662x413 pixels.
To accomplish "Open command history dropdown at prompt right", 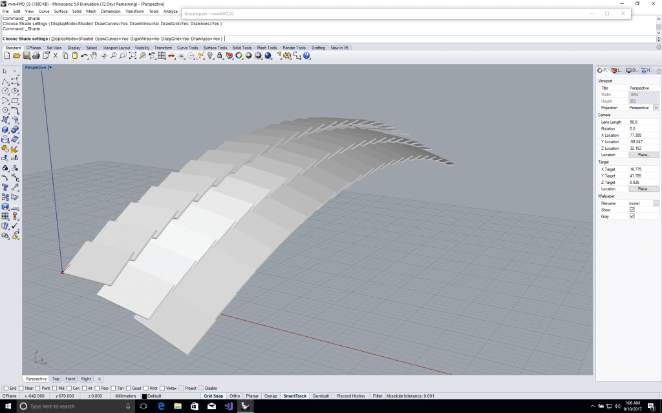I will pos(658,39).
